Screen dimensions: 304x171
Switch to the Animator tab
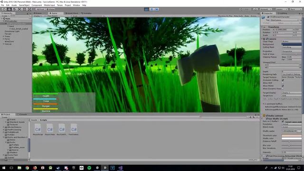click(x=86, y=13)
